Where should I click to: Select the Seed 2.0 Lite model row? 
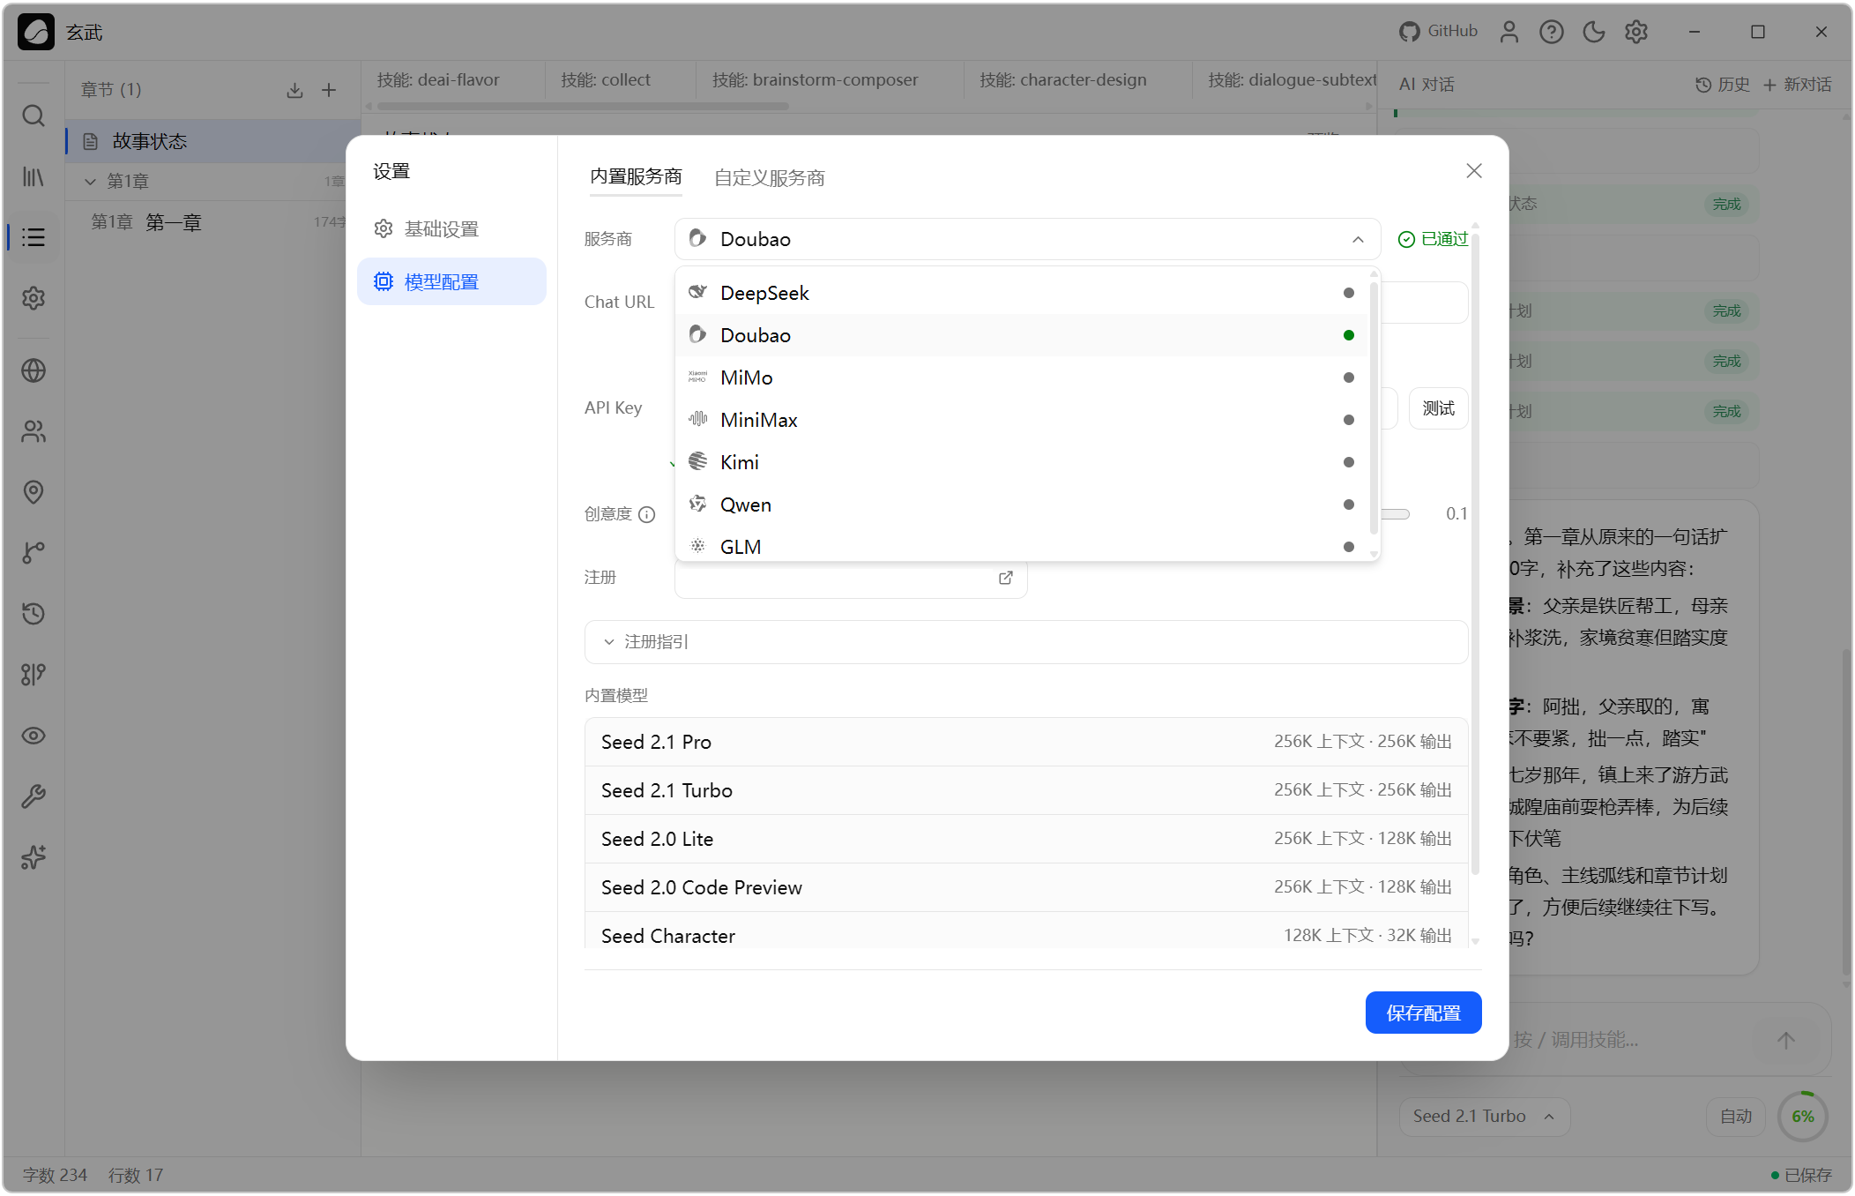1026,839
